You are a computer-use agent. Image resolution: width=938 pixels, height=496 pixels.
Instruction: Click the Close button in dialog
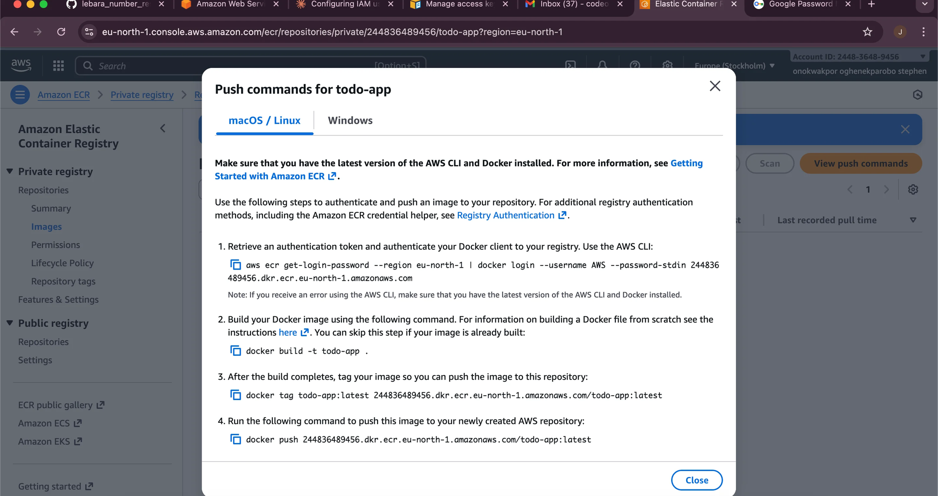[x=696, y=480]
